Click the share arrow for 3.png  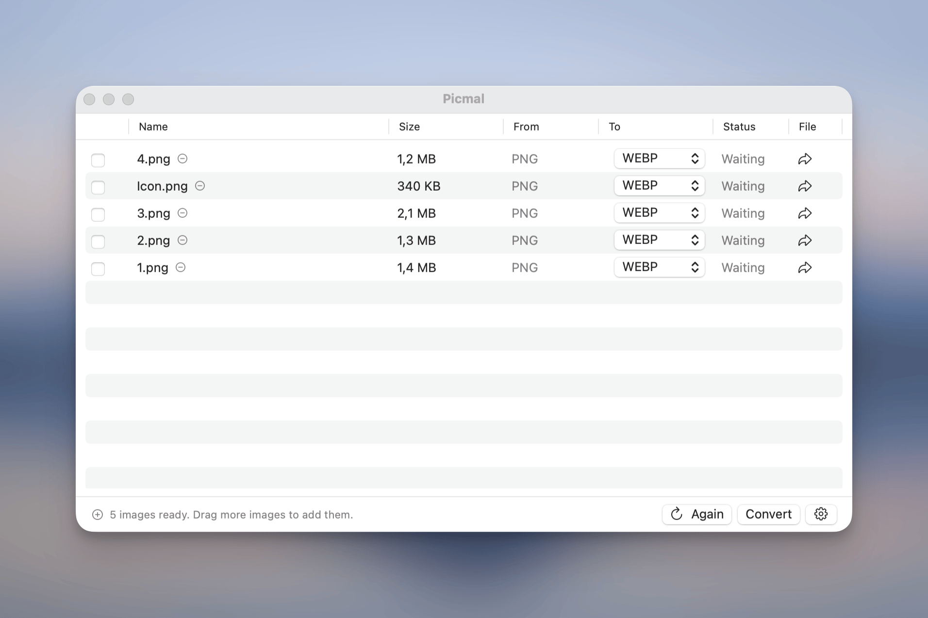pos(805,213)
